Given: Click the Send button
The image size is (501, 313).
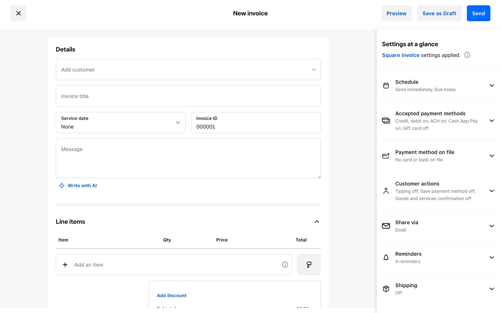Looking at the screenshot, I should [478, 13].
